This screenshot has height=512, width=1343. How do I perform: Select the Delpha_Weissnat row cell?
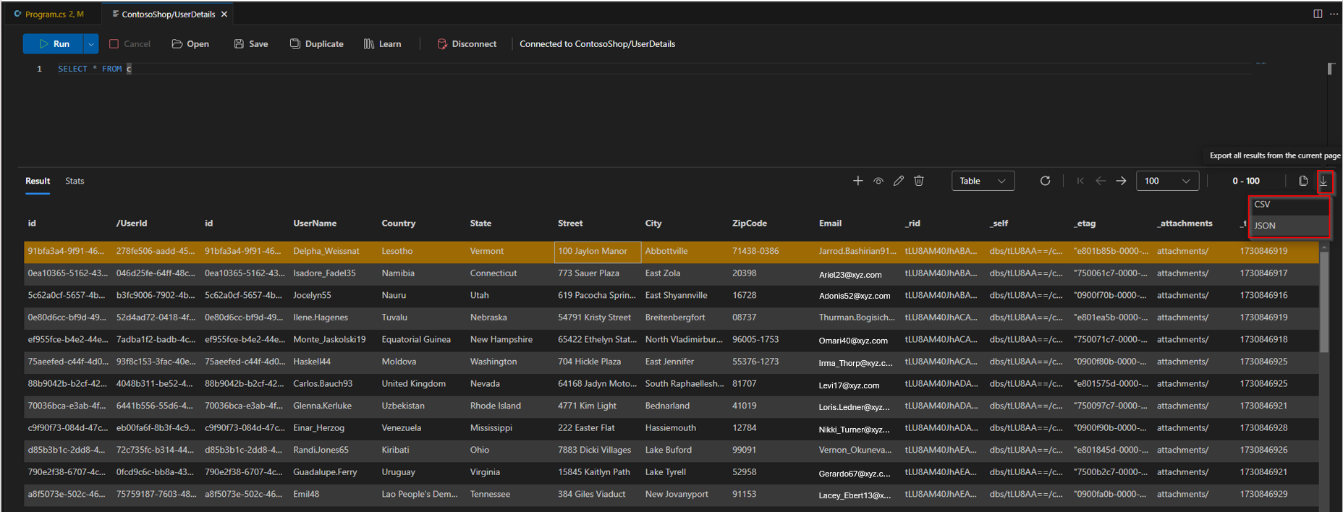tap(326, 252)
